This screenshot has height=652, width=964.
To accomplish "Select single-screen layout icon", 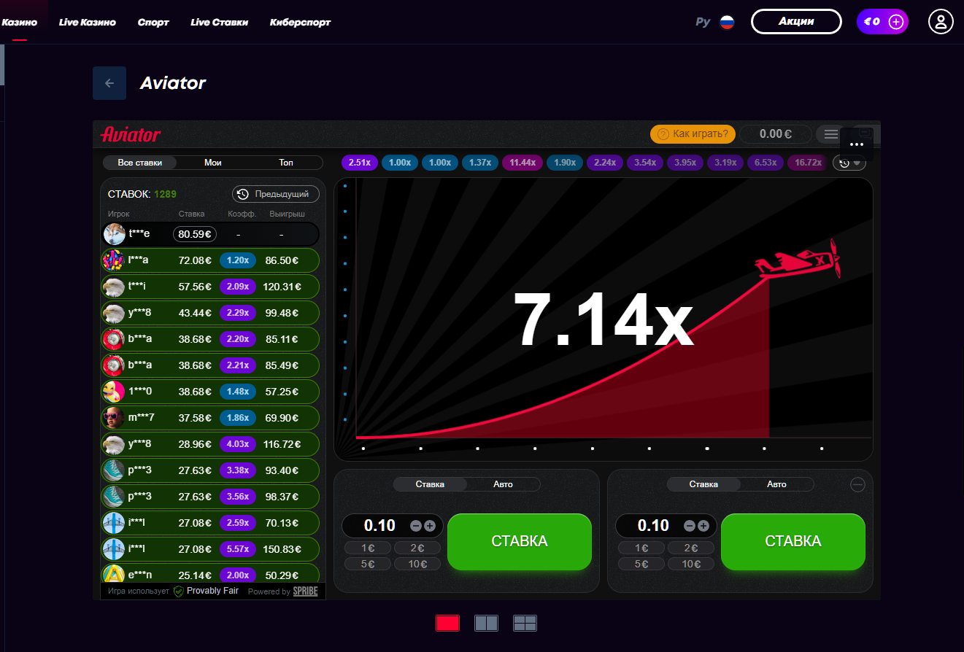I will [447, 623].
